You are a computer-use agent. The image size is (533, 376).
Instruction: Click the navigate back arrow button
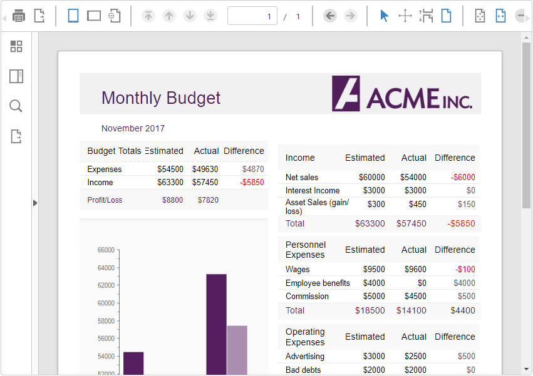pyautogui.click(x=330, y=16)
